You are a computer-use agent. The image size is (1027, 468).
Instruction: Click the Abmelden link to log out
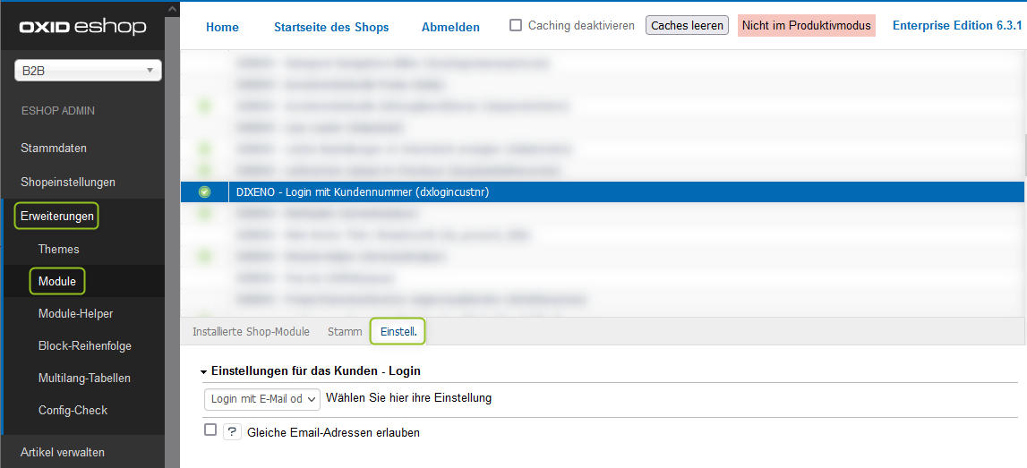[x=450, y=27]
